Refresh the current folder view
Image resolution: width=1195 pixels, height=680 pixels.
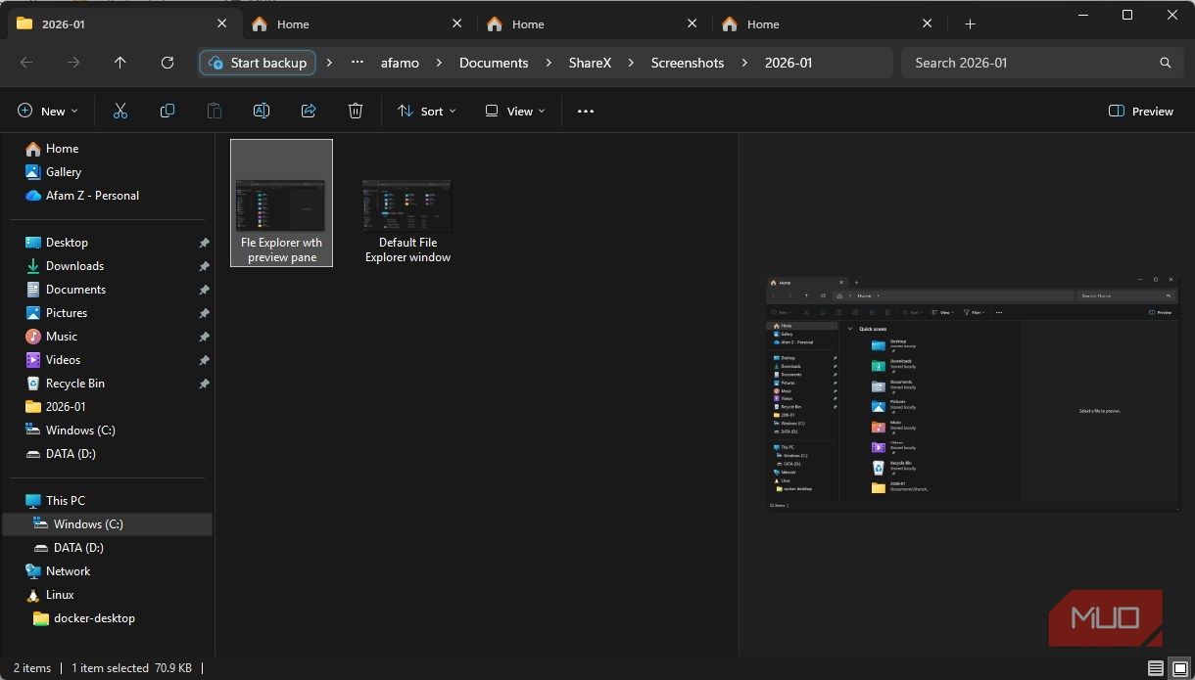tap(167, 63)
